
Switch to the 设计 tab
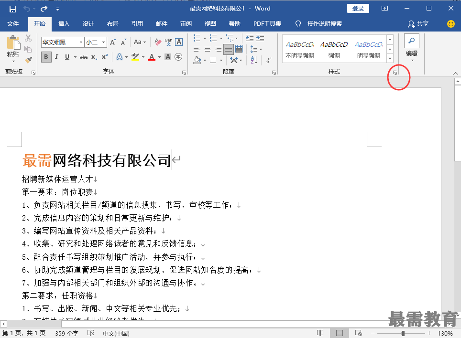coord(88,24)
